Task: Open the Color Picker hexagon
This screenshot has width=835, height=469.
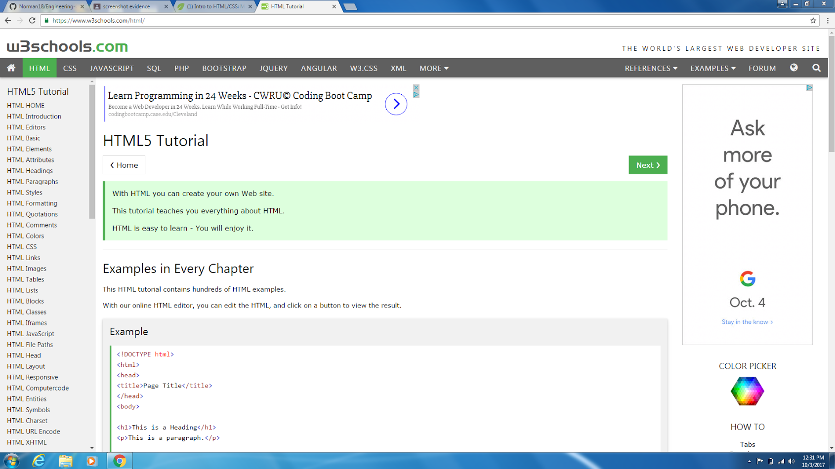Action: pos(747,391)
